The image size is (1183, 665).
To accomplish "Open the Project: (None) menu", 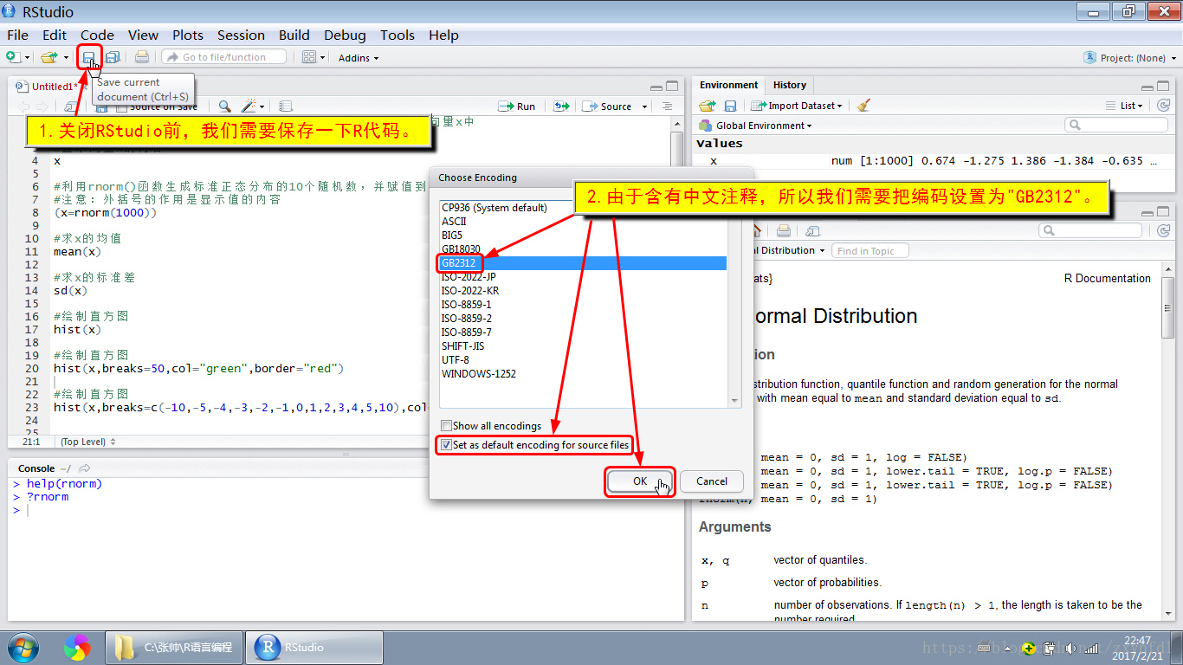I will point(1131,58).
